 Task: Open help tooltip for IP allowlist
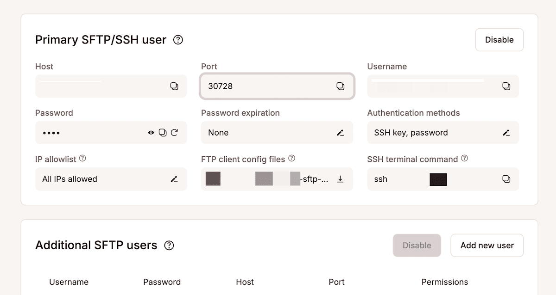(x=82, y=159)
